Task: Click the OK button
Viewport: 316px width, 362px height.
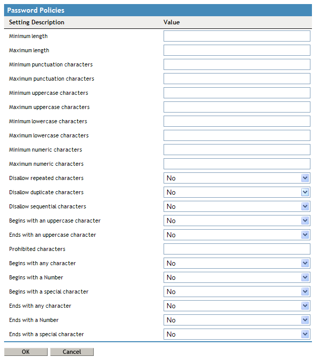Action: (x=26, y=352)
